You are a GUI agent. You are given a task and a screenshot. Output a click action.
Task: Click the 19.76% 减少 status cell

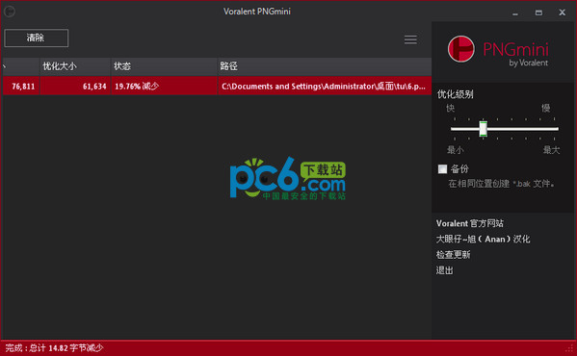coord(164,86)
